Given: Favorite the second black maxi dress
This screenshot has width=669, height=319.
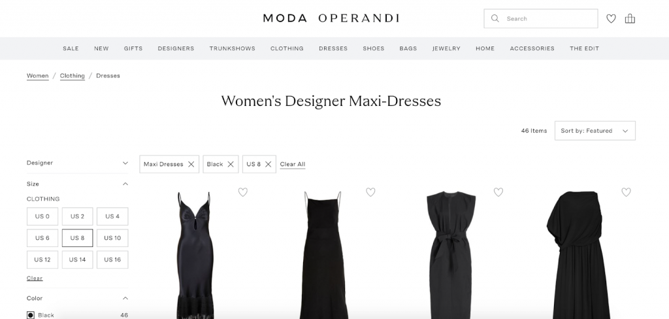Looking at the screenshot, I should click(370, 192).
